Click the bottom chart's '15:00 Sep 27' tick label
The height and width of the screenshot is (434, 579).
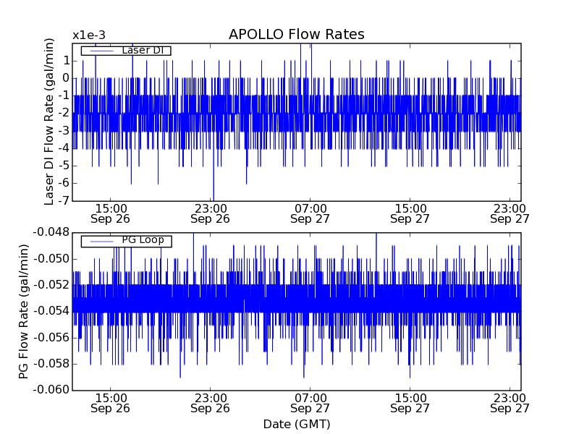point(410,404)
